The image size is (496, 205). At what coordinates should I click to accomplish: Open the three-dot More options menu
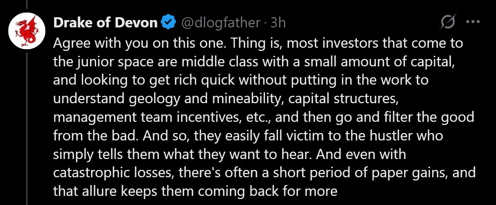pyautogui.click(x=472, y=22)
